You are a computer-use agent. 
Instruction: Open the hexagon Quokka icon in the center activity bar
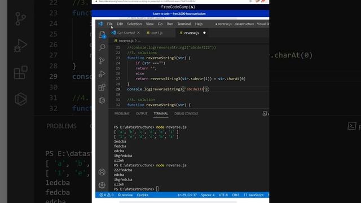tap(102, 100)
